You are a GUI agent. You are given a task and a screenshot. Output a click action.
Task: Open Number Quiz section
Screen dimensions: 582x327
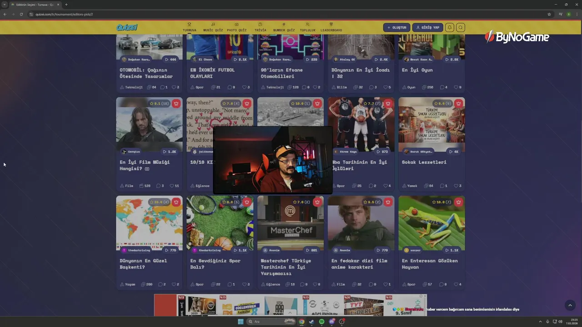pyautogui.click(x=284, y=27)
